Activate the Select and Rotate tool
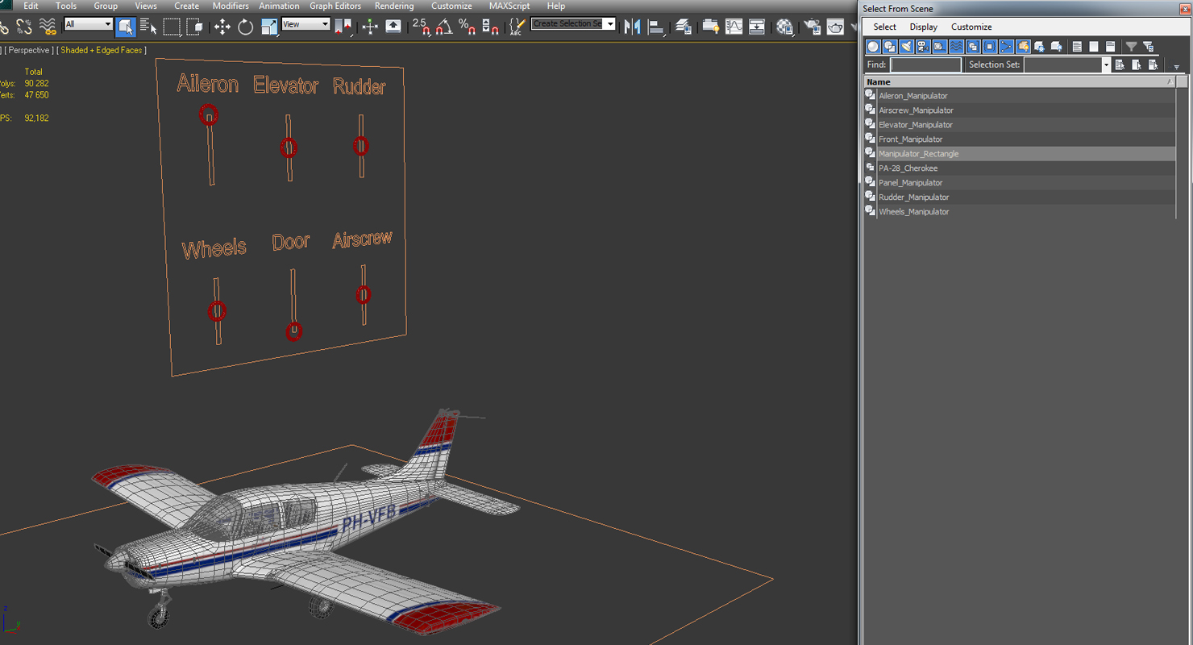The height and width of the screenshot is (645, 1193). pyautogui.click(x=245, y=27)
